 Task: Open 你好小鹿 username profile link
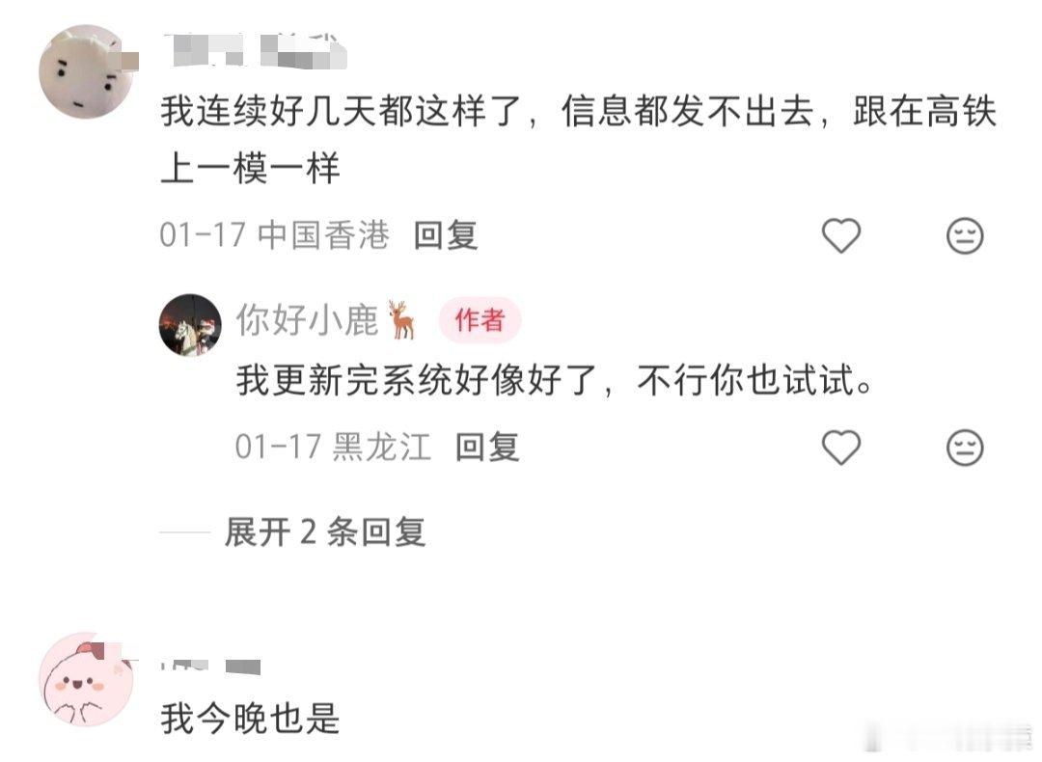[x=307, y=320]
